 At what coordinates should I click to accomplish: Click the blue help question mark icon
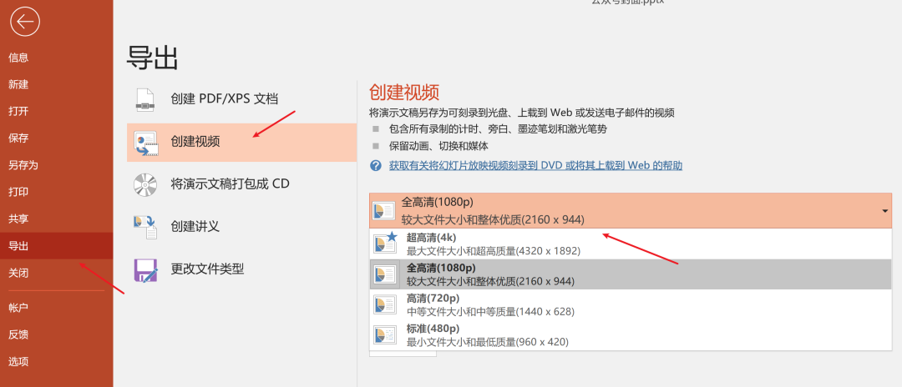coord(376,165)
